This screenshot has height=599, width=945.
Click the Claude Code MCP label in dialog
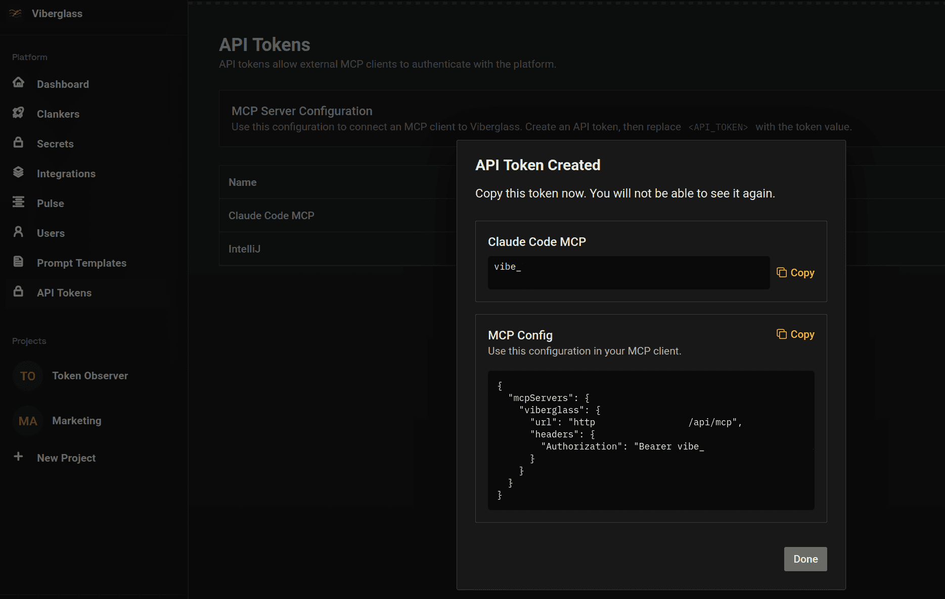pos(536,241)
